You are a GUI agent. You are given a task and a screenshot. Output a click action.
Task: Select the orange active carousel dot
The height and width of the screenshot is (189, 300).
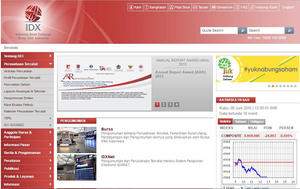pyautogui.click(x=273, y=86)
